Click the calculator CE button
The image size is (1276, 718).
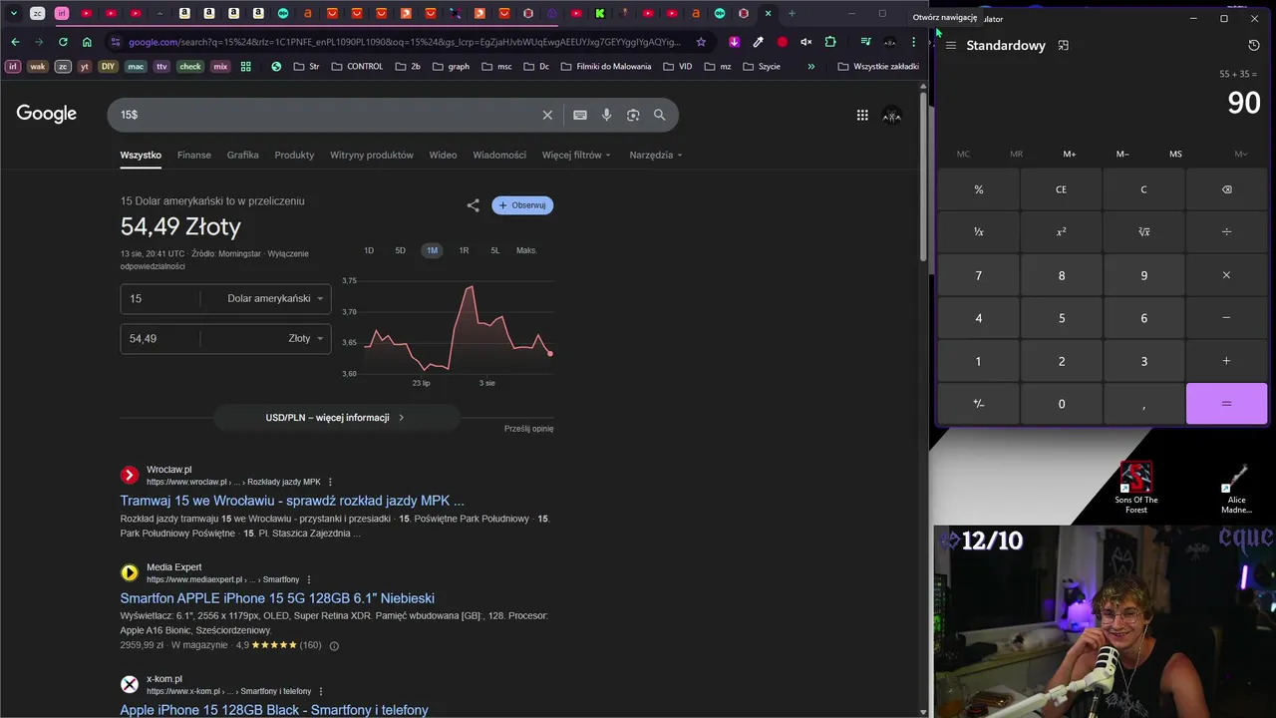pyautogui.click(x=1061, y=189)
